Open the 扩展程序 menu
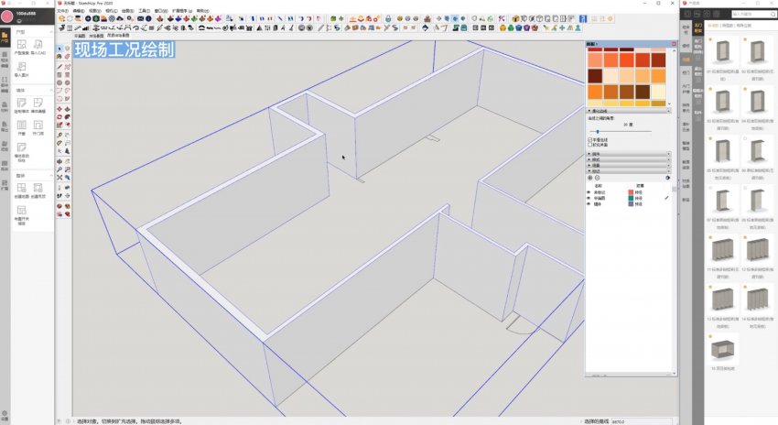 [x=181, y=10]
